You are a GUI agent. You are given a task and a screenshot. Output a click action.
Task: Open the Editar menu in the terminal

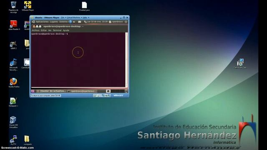[x=43, y=30]
